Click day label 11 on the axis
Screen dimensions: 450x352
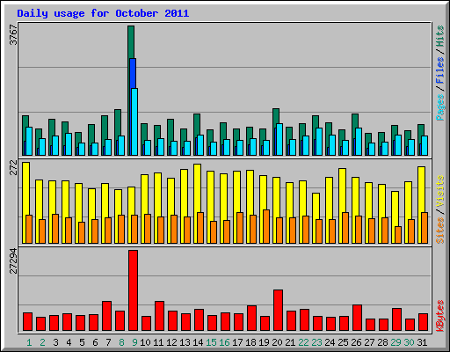(x=158, y=342)
